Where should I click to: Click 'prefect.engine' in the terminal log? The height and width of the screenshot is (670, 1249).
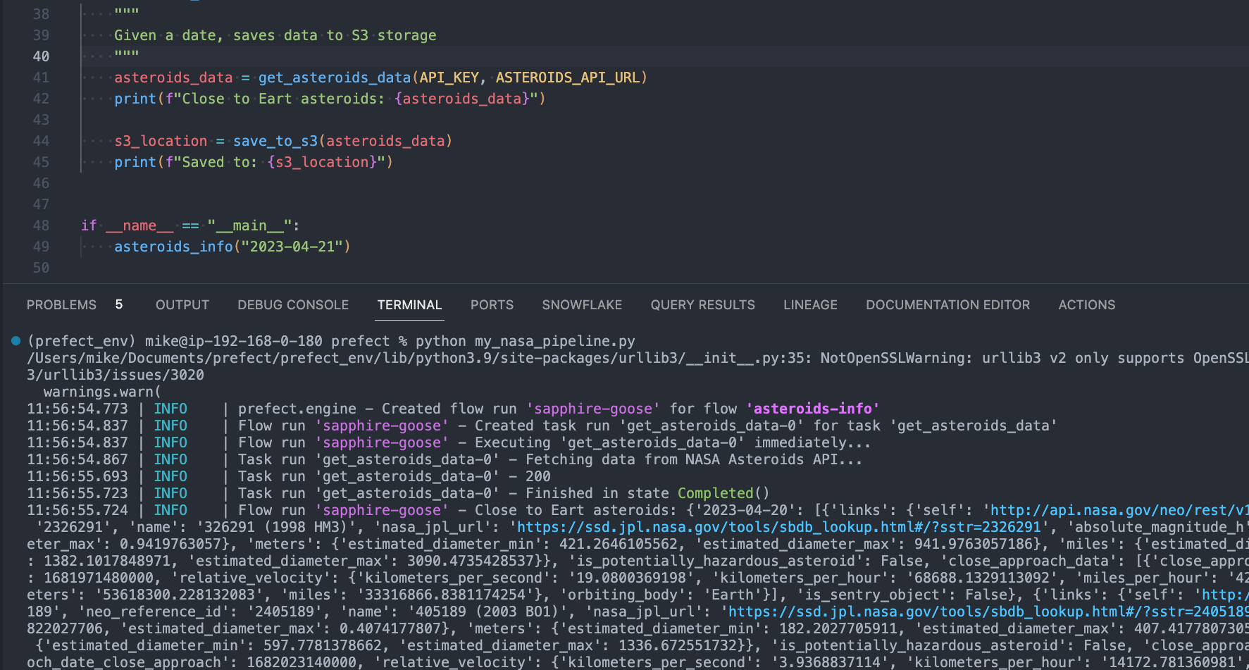[297, 409]
